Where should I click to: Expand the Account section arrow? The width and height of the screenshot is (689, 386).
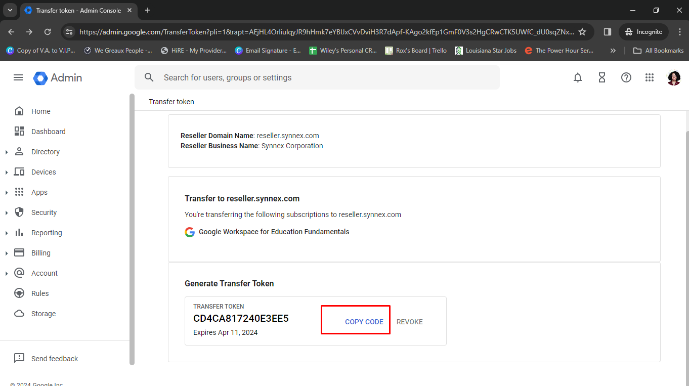[x=7, y=274]
